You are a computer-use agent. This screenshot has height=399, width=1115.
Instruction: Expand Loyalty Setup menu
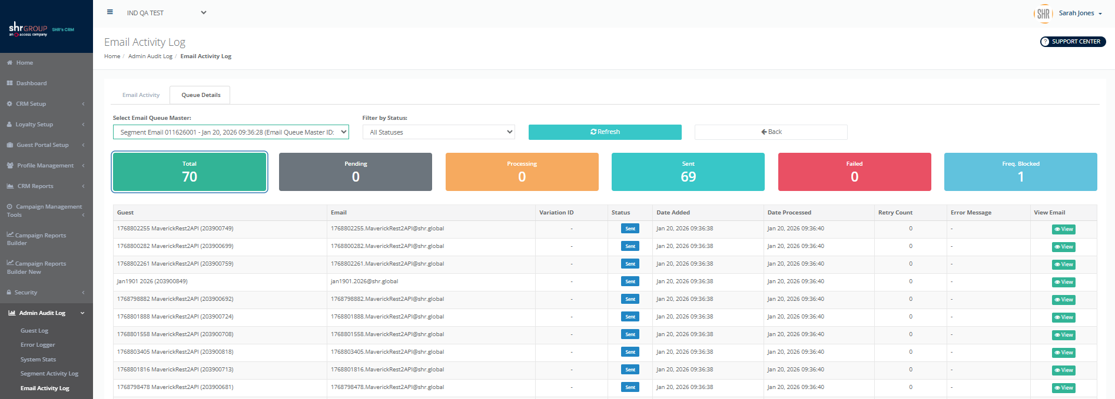click(x=47, y=125)
